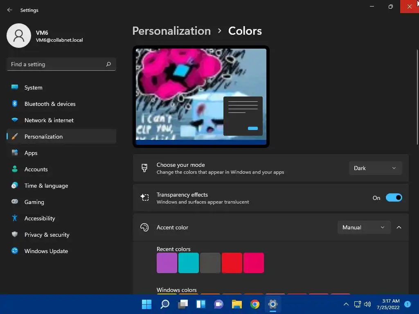Launch Google Chrome from the taskbar
Screen dimensions: 419x314
255,304
